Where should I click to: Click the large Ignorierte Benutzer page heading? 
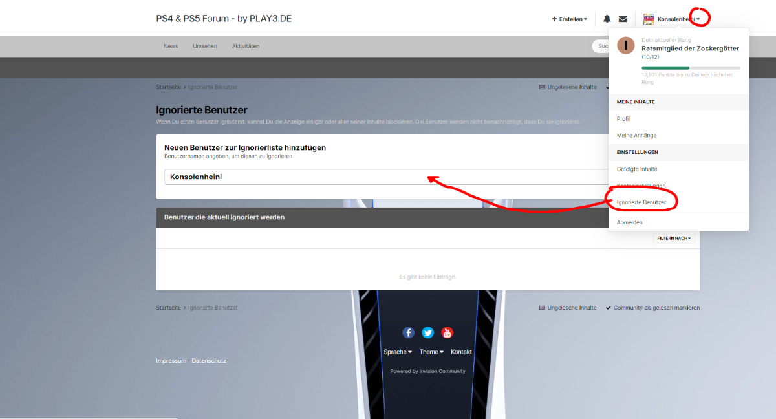pyautogui.click(x=202, y=110)
